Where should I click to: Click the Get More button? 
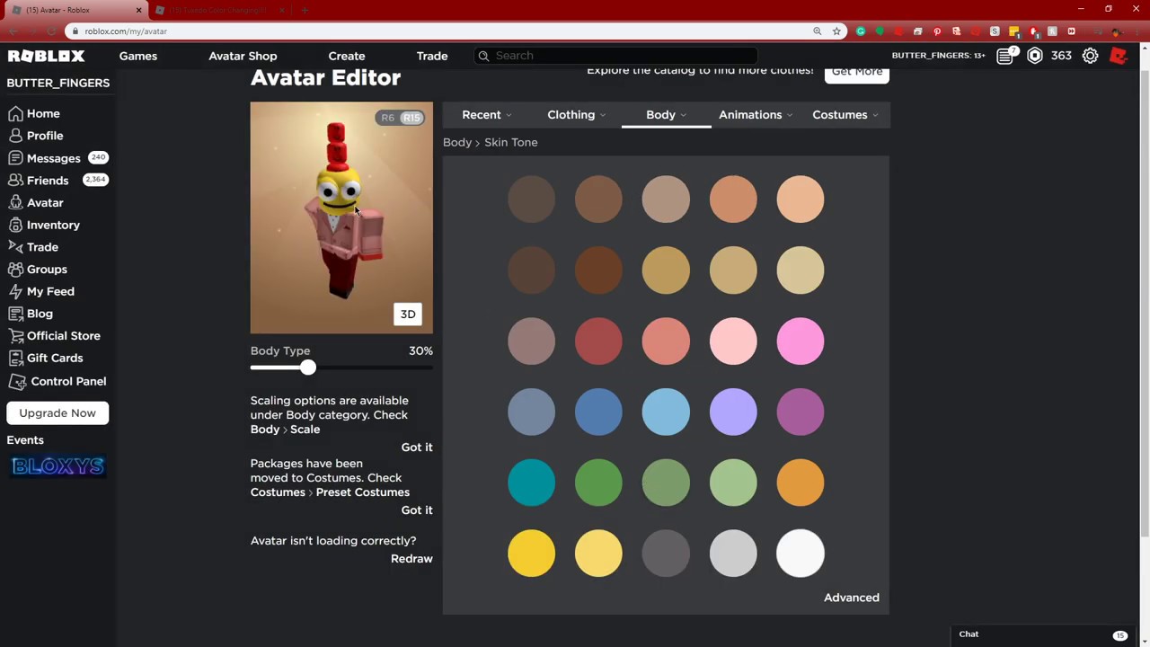click(857, 73)
